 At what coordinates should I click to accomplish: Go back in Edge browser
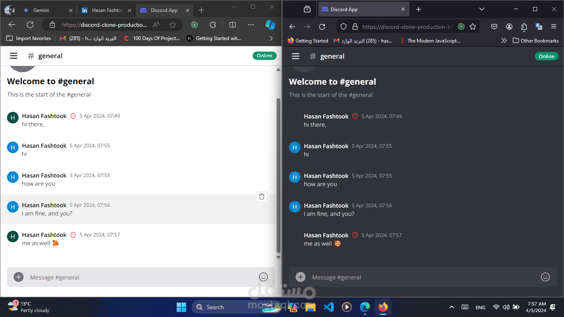[12, 25]
